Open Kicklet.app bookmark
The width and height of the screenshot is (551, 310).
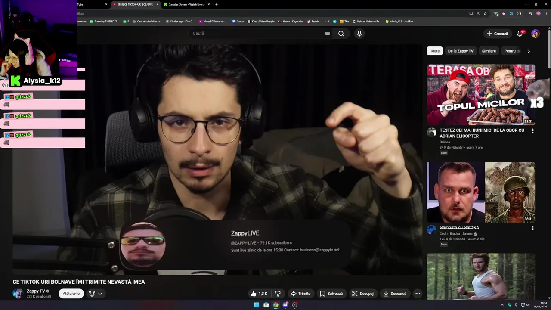tap(180, 22)
